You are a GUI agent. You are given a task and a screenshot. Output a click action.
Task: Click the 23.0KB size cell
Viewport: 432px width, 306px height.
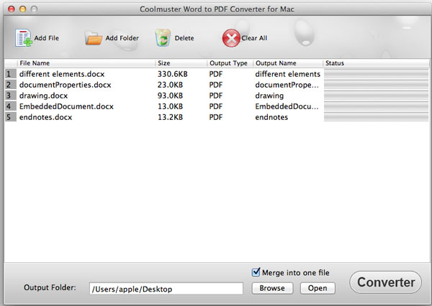tap(170, 85)
